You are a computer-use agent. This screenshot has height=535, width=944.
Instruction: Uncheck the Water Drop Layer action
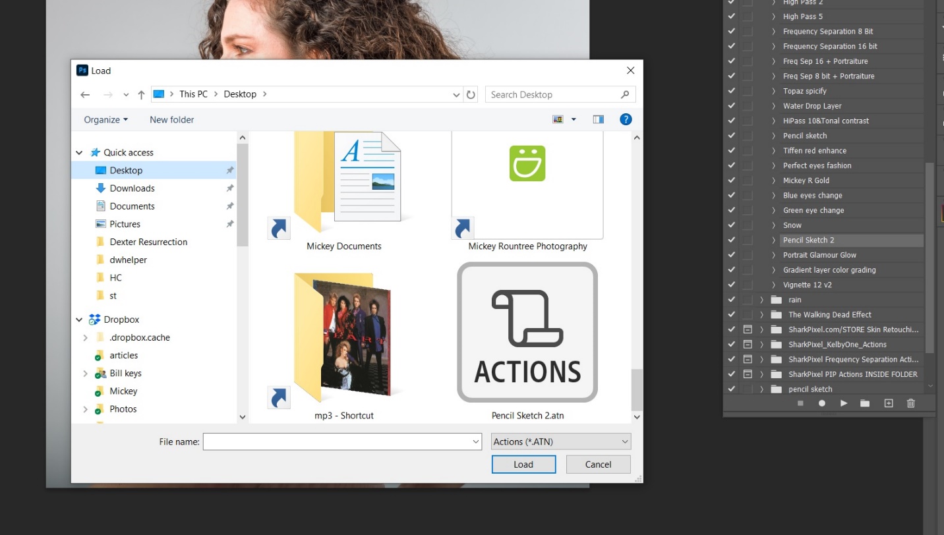[x=731, y=105]
